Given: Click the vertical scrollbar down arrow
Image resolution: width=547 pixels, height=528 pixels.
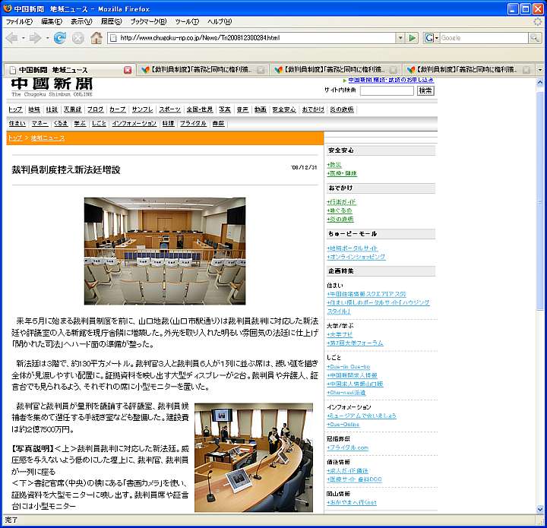Looking at the screenshot, I should click(540, 508).
